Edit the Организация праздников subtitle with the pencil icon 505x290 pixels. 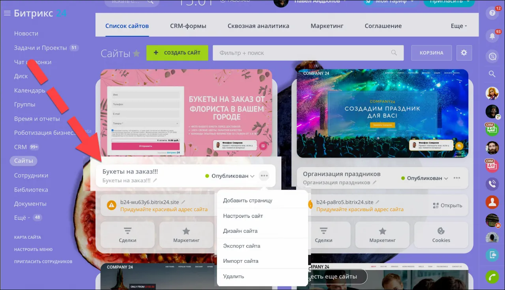[374, 183]
